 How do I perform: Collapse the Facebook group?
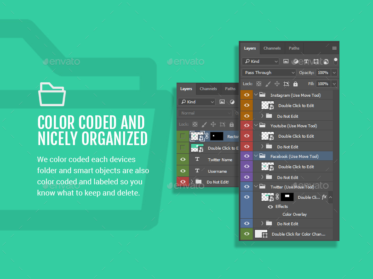[256, 156]
